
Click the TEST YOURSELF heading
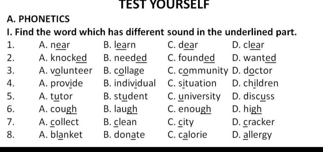[164, 4]
